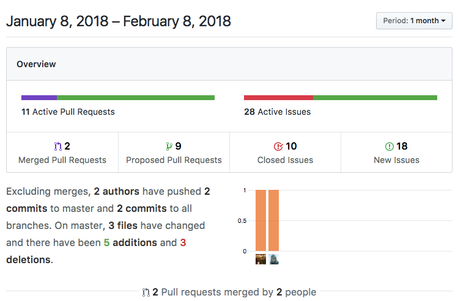This screenshot has height=301, width=458.
Task: Open Closed Issues tab
Action: pos(285,153)
